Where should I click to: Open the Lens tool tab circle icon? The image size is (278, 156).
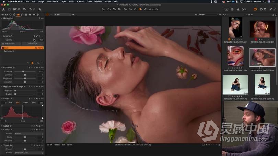[10, 15]
